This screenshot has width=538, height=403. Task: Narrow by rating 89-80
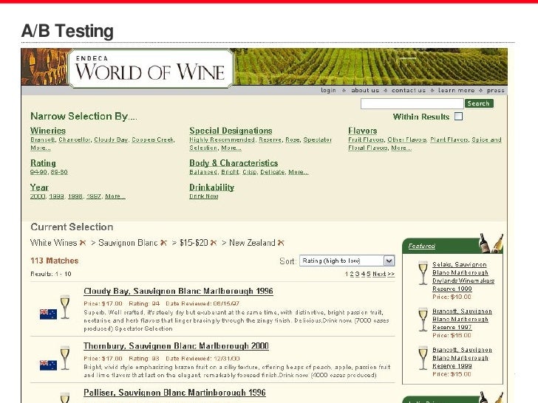coord(59,172)
